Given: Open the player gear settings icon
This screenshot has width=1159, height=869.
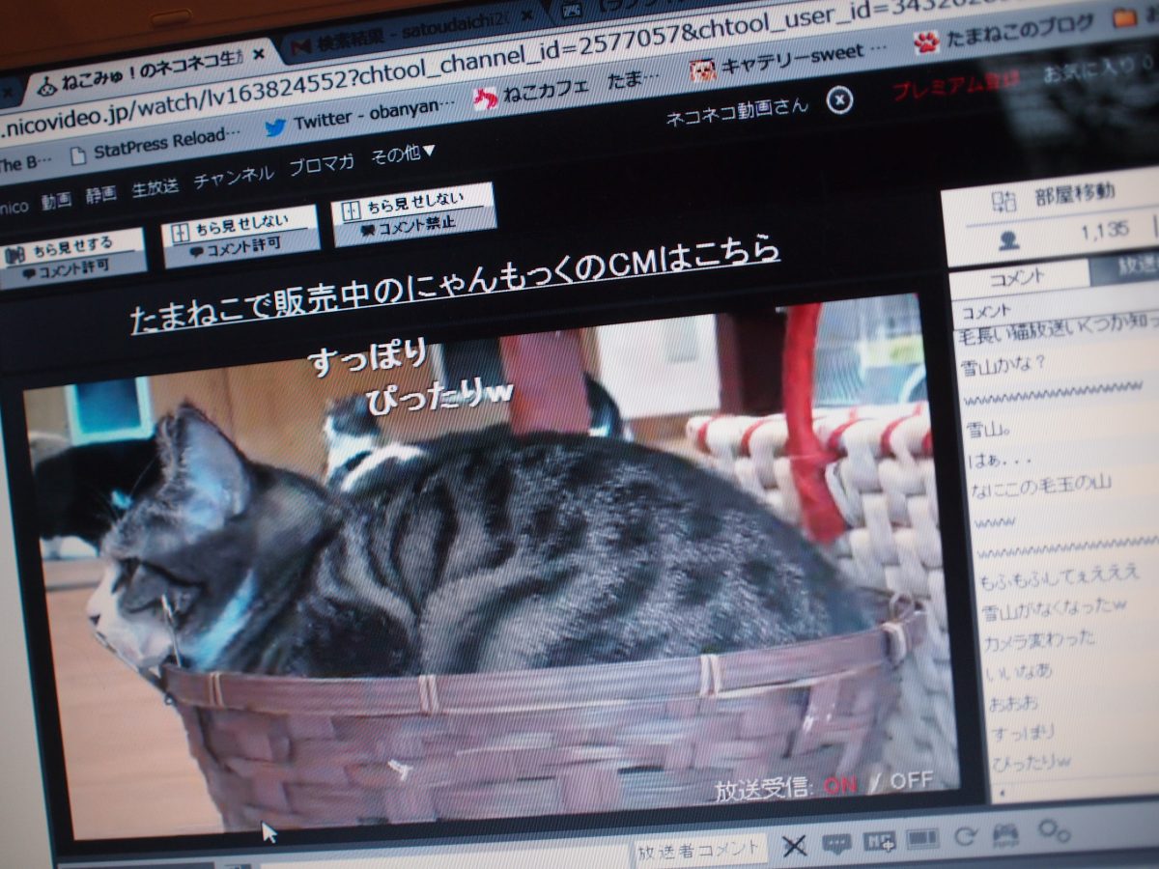Looking at the screenshot, I should click(1053, 830).
